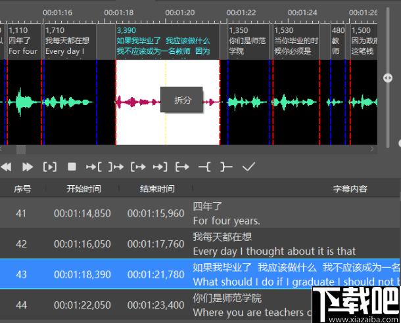The width and height of the screenshot is (401, 323).
Task: Click the line-left-bracket icon
Action: point(204,167)
